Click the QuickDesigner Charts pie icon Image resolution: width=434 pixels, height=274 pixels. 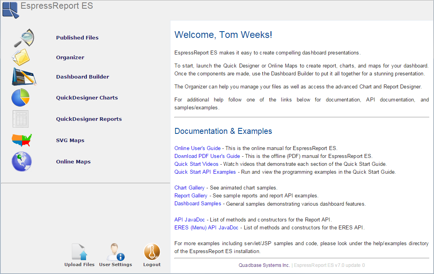[x=21, y=98]
